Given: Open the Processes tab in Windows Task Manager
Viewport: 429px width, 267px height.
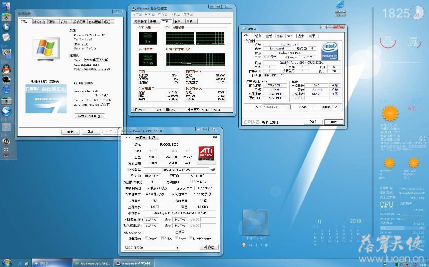Looking at the screenshot, I should (153, 21).
